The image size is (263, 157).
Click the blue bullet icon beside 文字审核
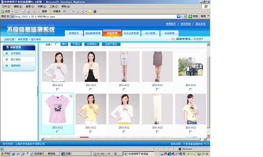pos(7,54)
